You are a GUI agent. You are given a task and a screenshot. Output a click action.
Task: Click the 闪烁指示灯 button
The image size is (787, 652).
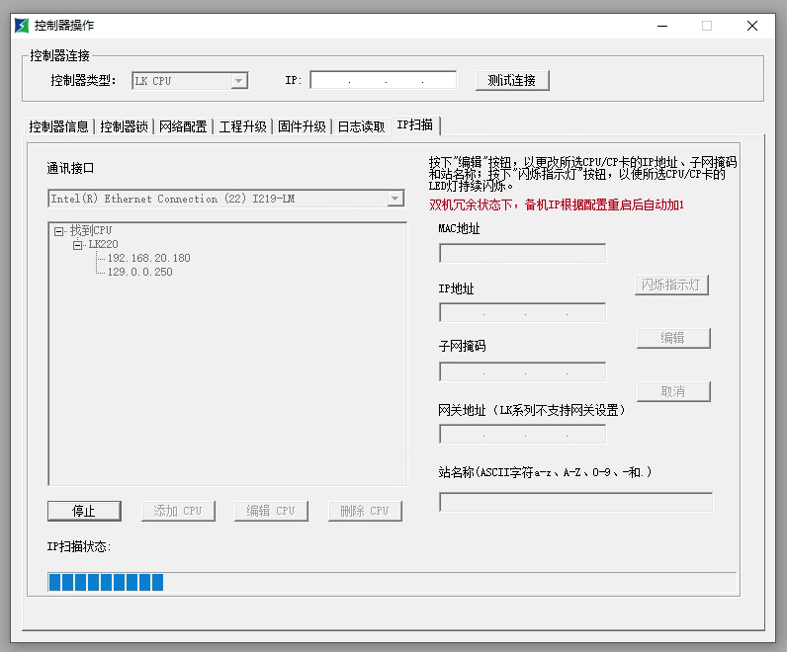[671, 285]
